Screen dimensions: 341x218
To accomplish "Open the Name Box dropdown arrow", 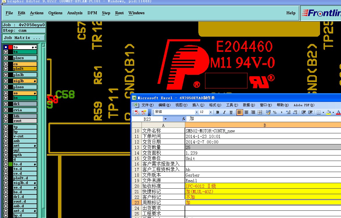I will [165, 119].
